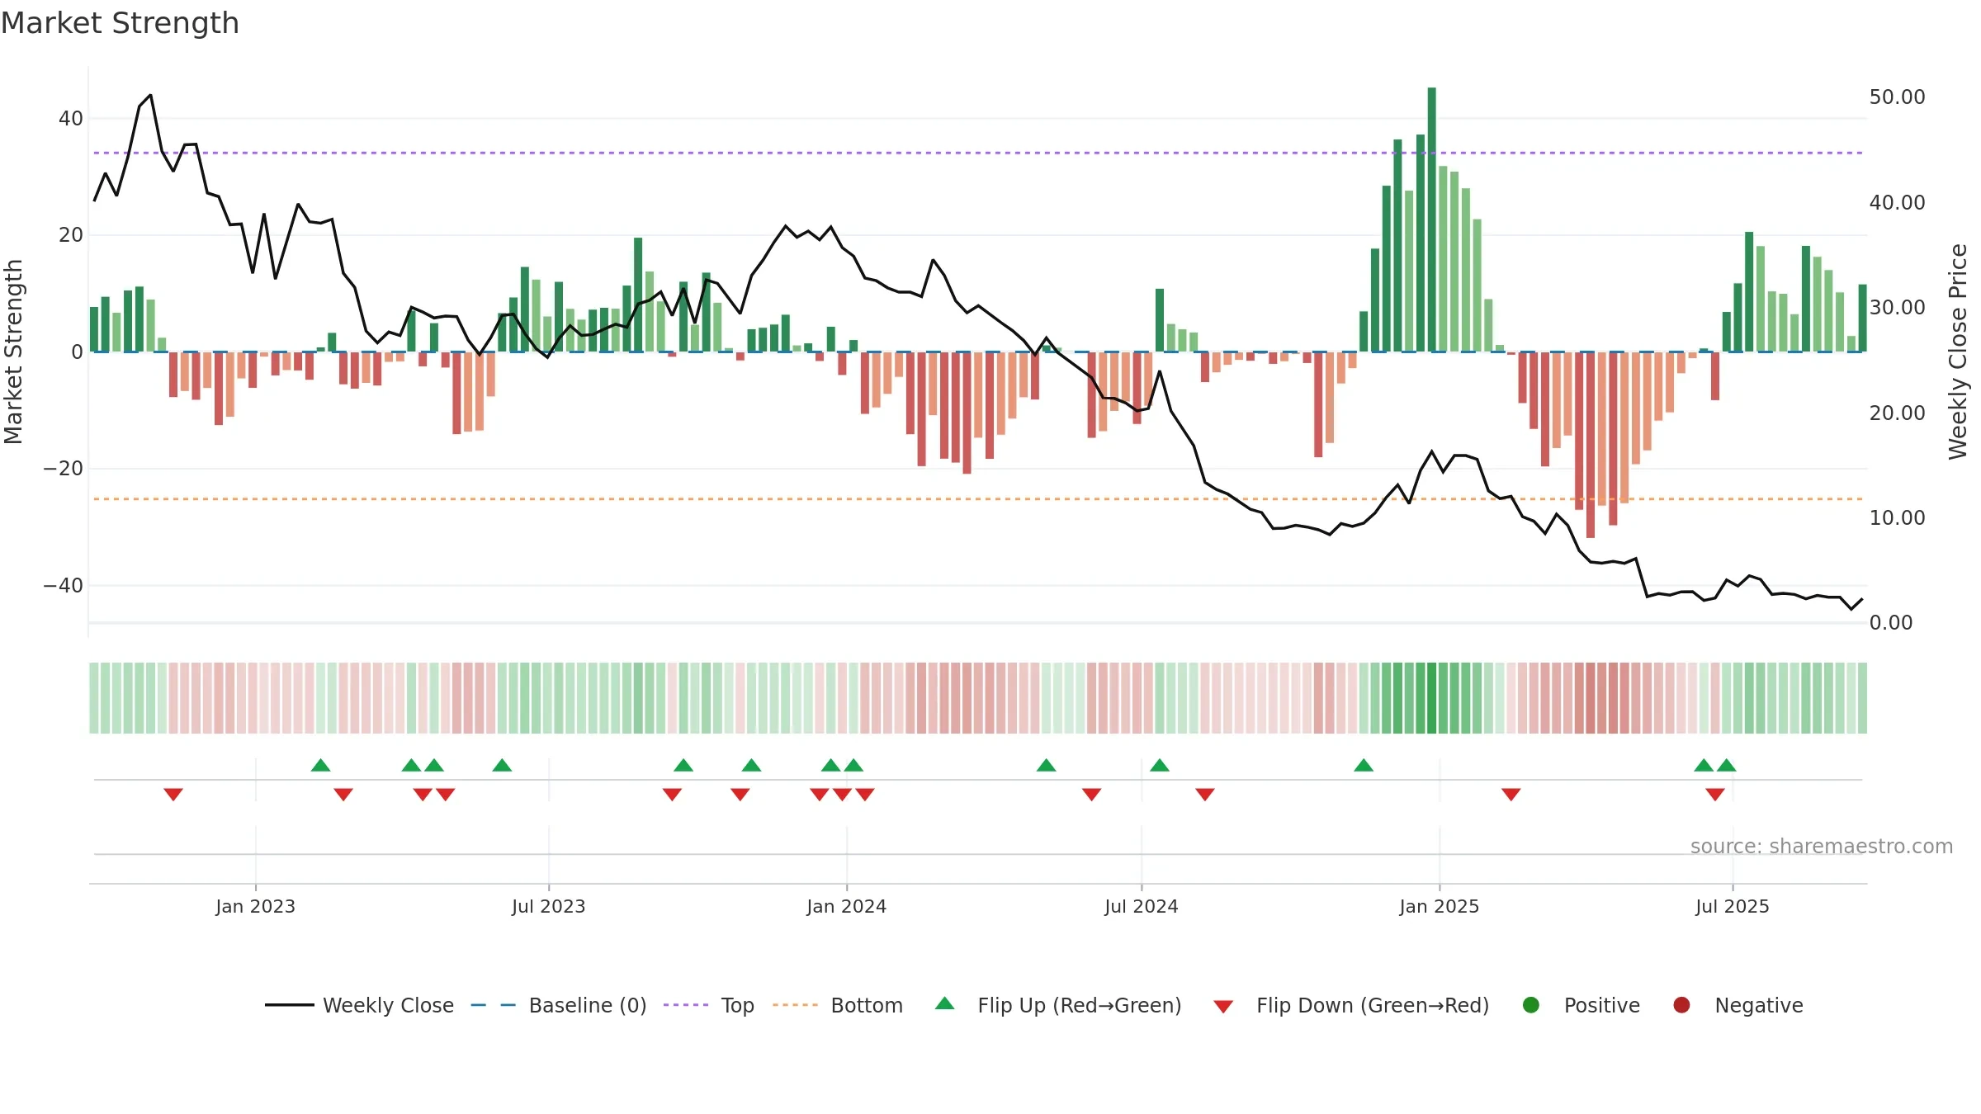Screen dimensions: 1981x1114
Task: Click the 40.00 price axis tick
Action: coord(1898,202)
